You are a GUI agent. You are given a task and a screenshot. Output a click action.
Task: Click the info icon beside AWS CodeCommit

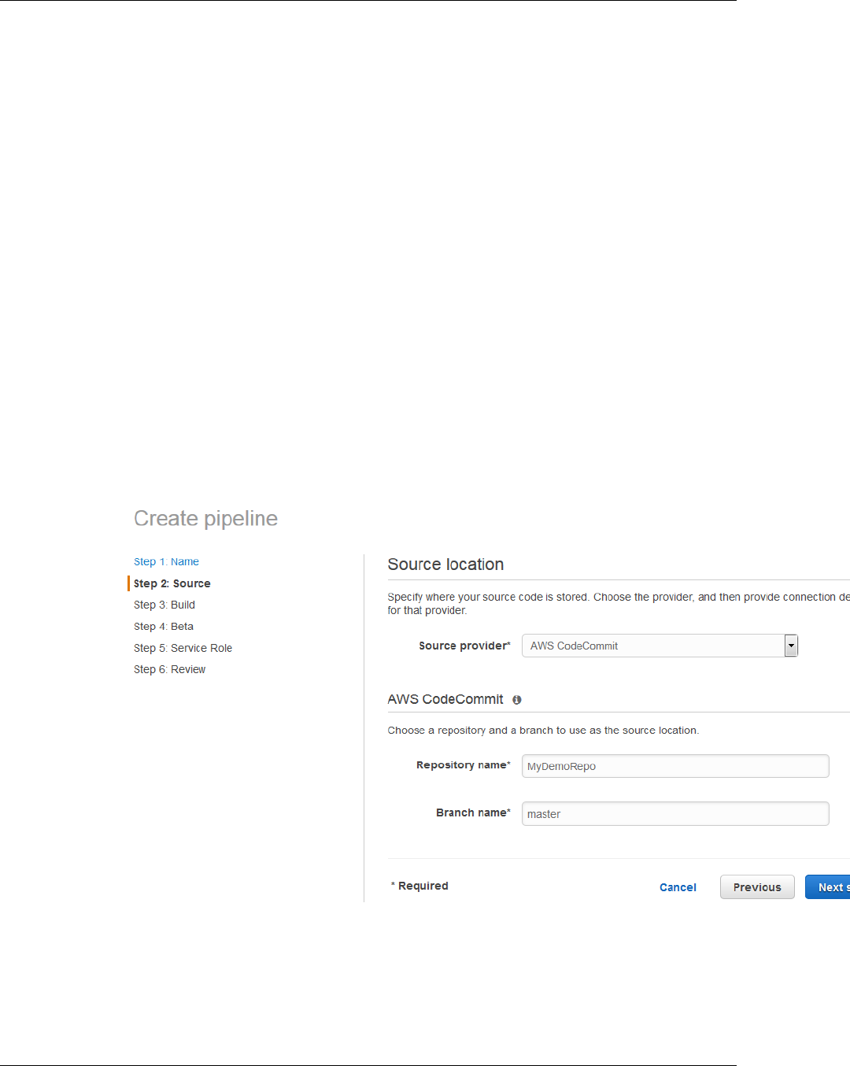(517, 700)
